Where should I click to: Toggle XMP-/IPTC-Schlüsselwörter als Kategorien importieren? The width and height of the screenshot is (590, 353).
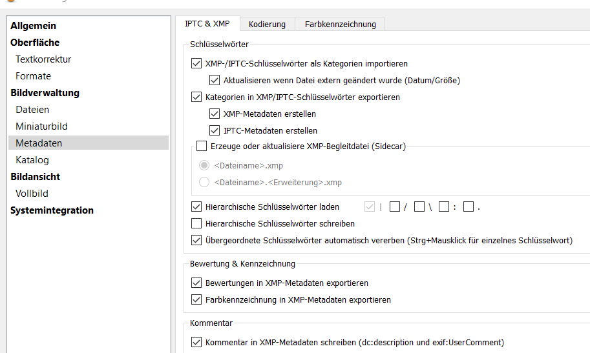coord(197,64)
